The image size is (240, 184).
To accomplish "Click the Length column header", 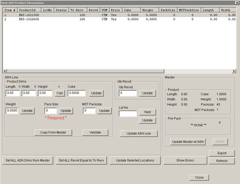I will tap(210, 10).
